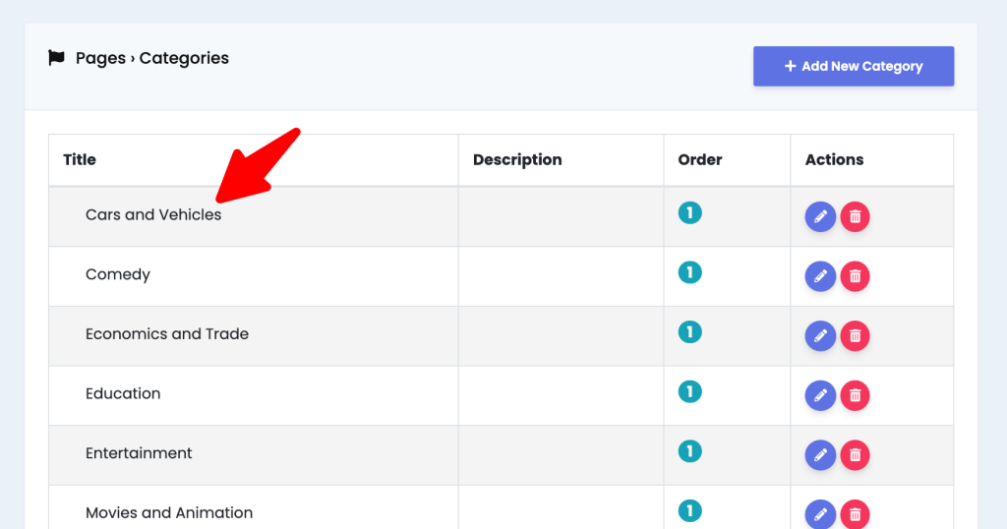The width and height of the screenshot is (1007, 529).
Task: Edit the Cars and Vehicles category
Action: click(x=820, y=217)
